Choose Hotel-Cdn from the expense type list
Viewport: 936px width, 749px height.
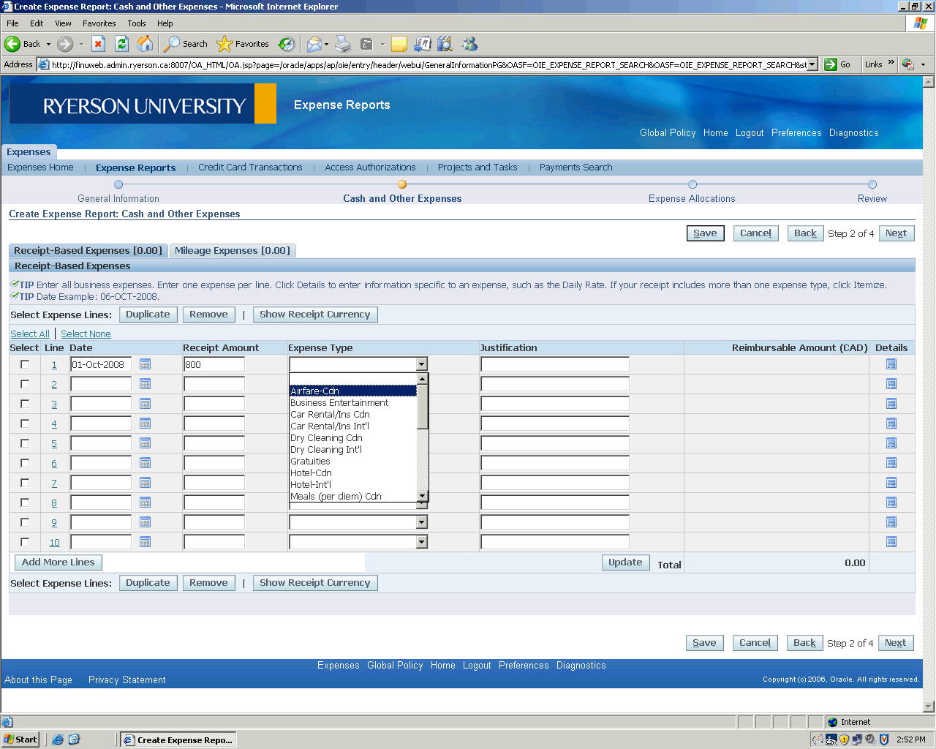[x=312, y=473]
